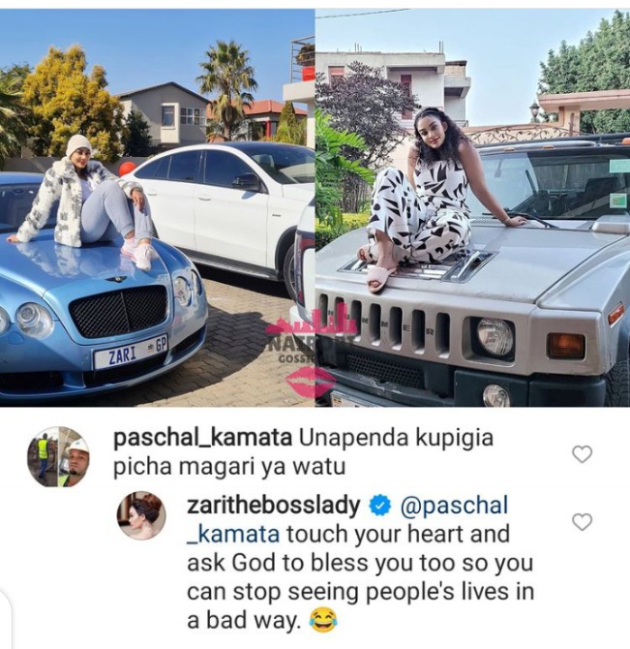Tap the pink lips watermark icon
This screenshot has width=630, height=649.
[313, 381]
